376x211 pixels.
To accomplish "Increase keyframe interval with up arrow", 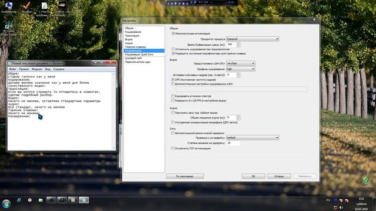I will [238, 74].
